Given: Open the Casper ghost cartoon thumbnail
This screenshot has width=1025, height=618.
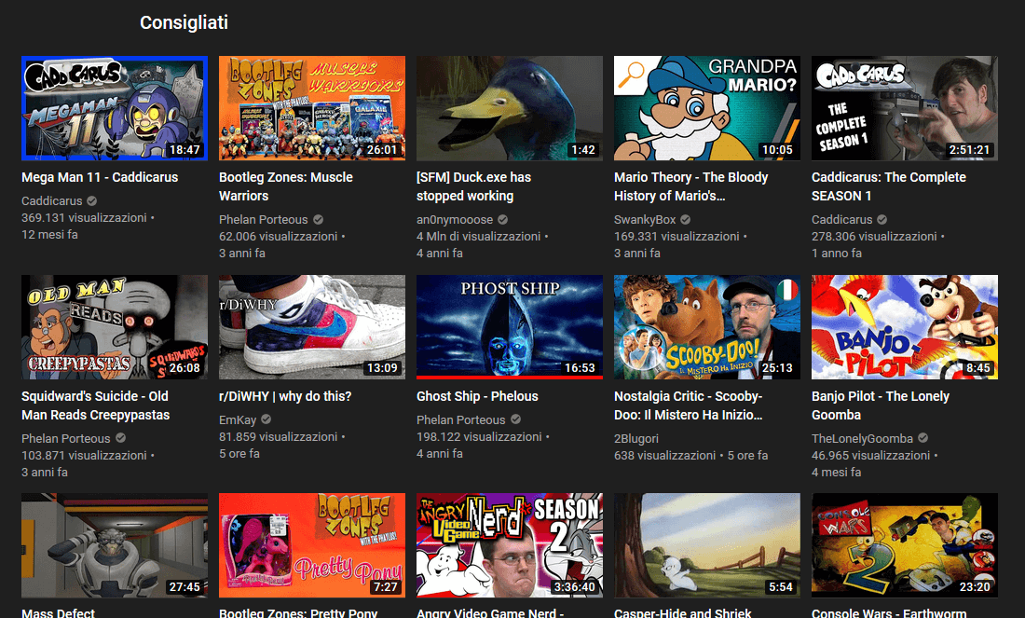Looking at the screenshot, I should tap(706, 545).
